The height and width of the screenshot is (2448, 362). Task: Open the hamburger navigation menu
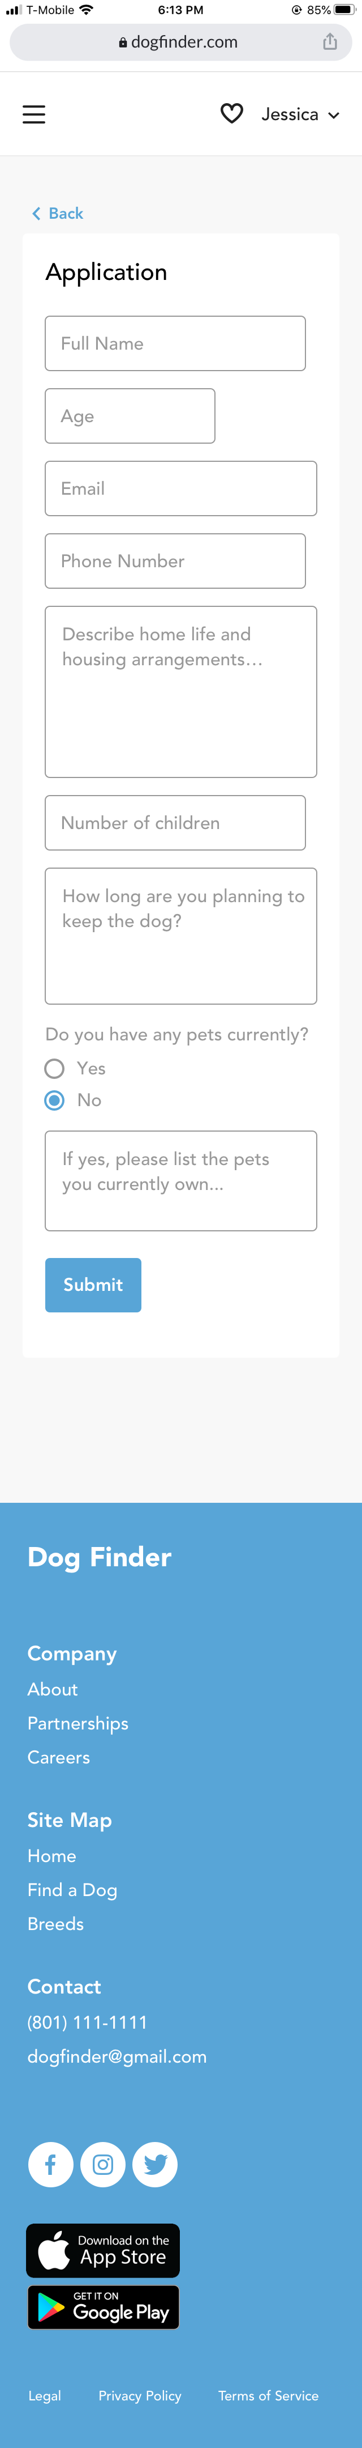coord(34,114)
